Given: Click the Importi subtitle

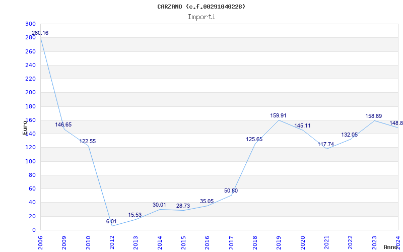Looking at the screenshot, I should click(201, 17).
